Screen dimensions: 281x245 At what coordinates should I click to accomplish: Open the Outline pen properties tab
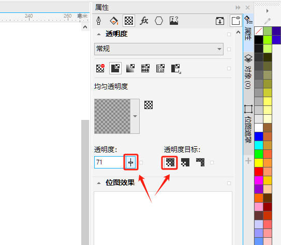pos(98,21)
